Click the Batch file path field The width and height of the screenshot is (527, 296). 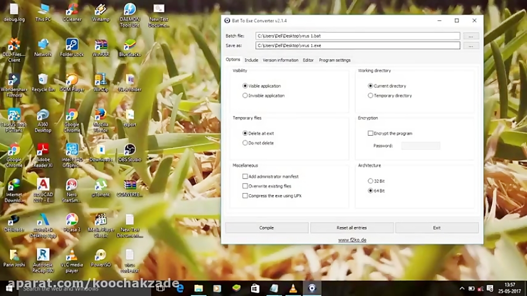click(x=358, y=36)
